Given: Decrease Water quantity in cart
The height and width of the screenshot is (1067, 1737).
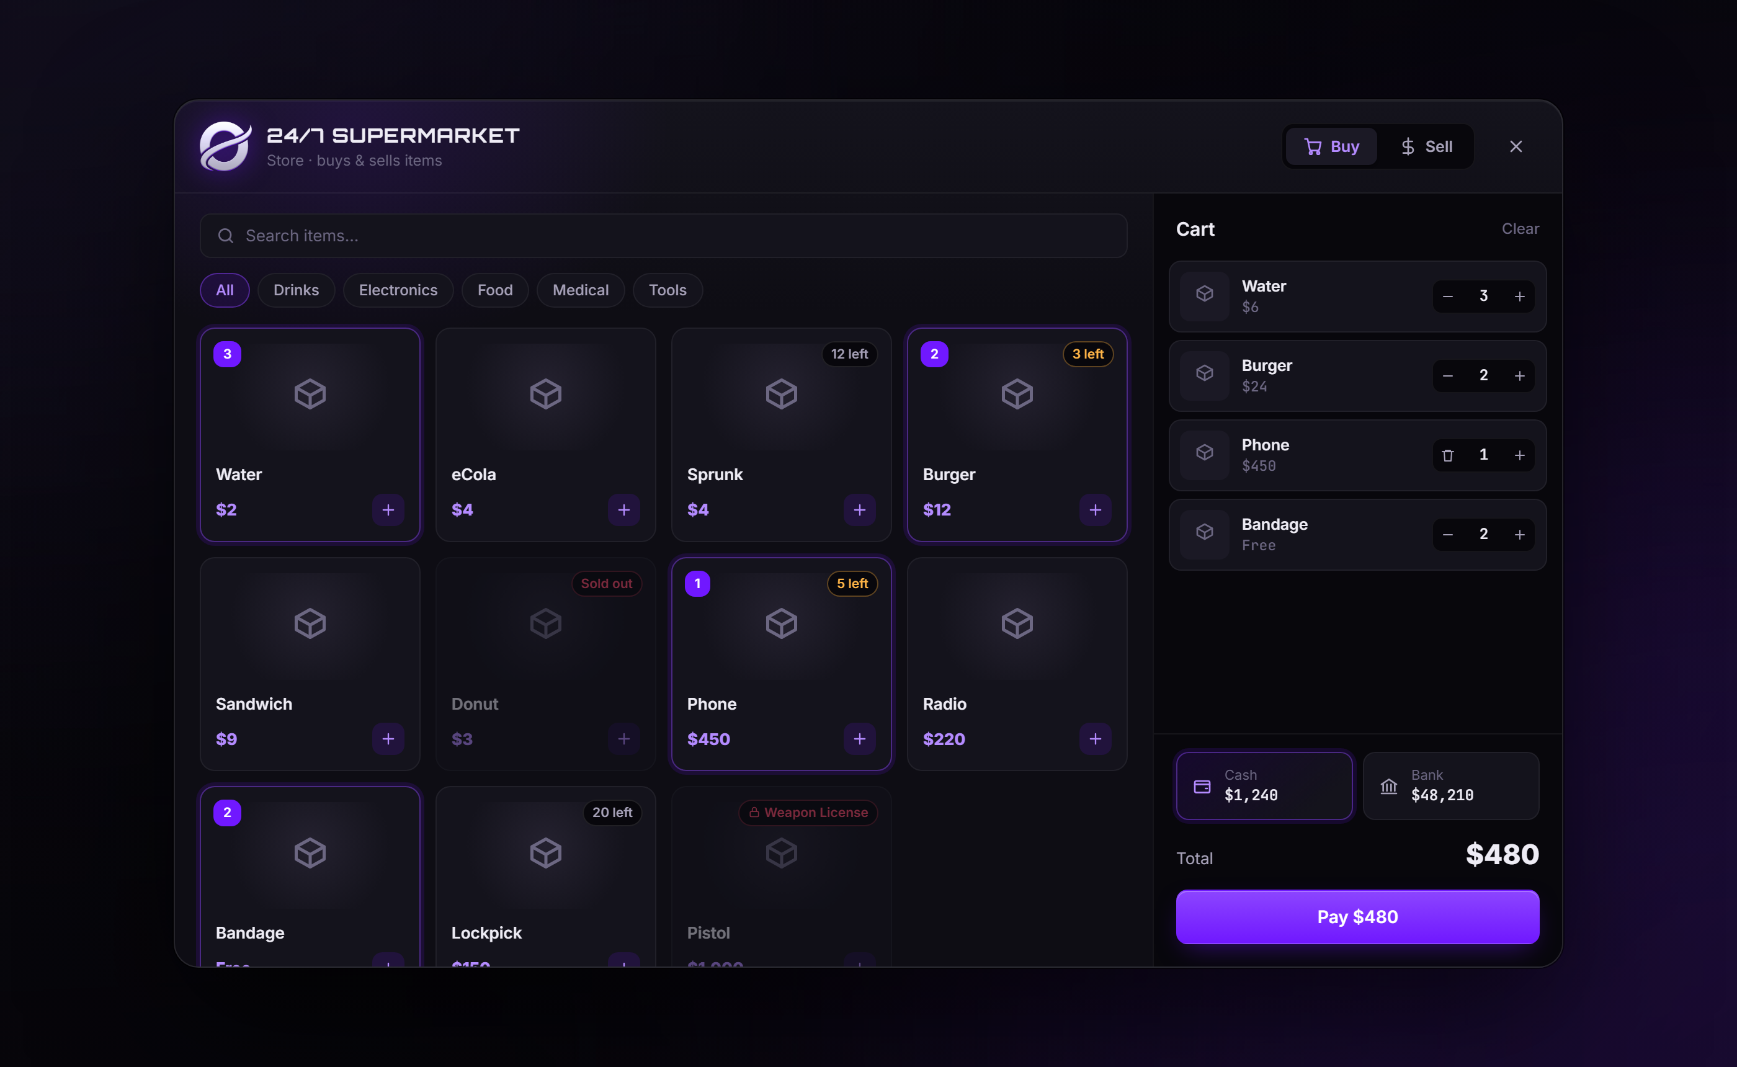Looking at the screenshot, I should [x=1448, y=297].
